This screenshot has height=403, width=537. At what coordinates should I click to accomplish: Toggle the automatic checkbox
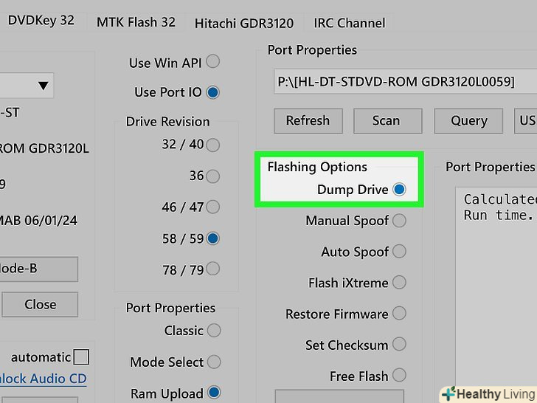tap(81, 356)
